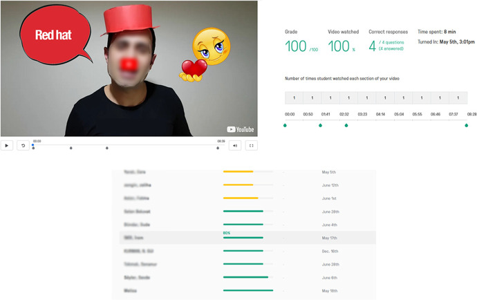Mute the video with the speaker icon
477x300 pixels.
point(235,146)
